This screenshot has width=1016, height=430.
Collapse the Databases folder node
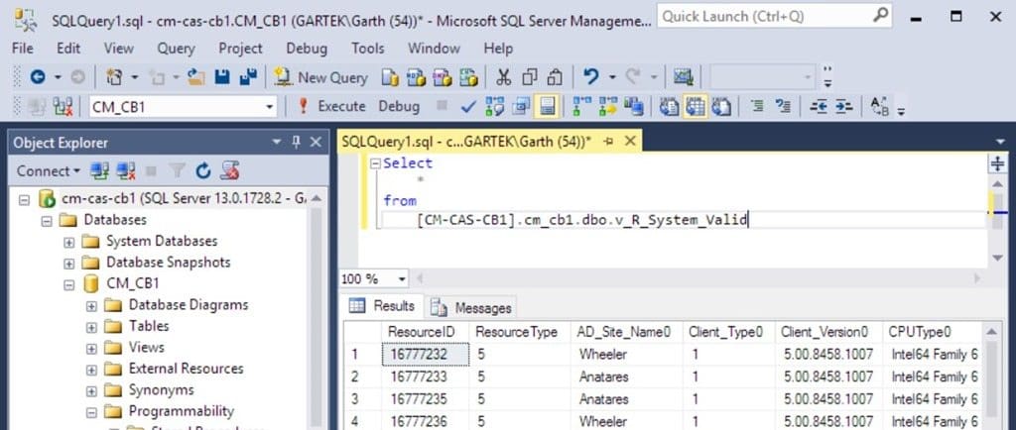tap(47, 221)
